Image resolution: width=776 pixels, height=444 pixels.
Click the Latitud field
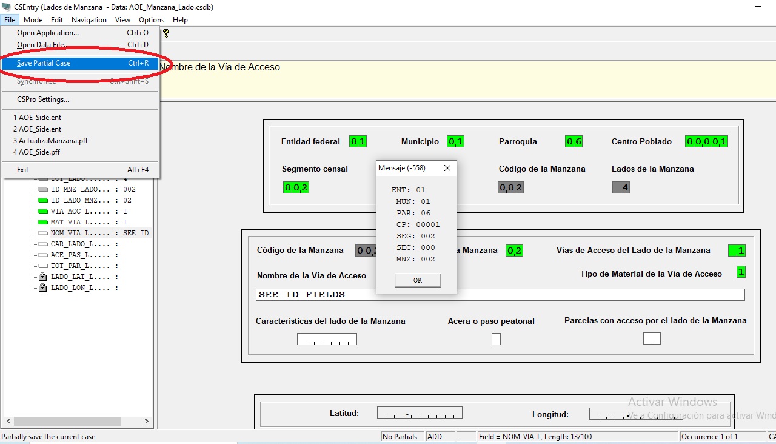coord(420,412)
